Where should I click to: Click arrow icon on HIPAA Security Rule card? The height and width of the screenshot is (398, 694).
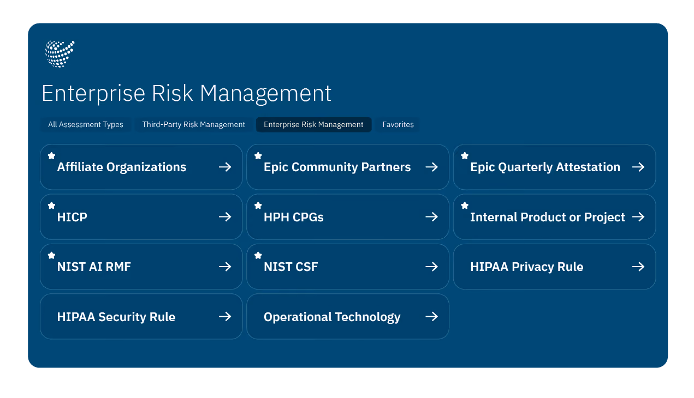(x=225, y=317)
